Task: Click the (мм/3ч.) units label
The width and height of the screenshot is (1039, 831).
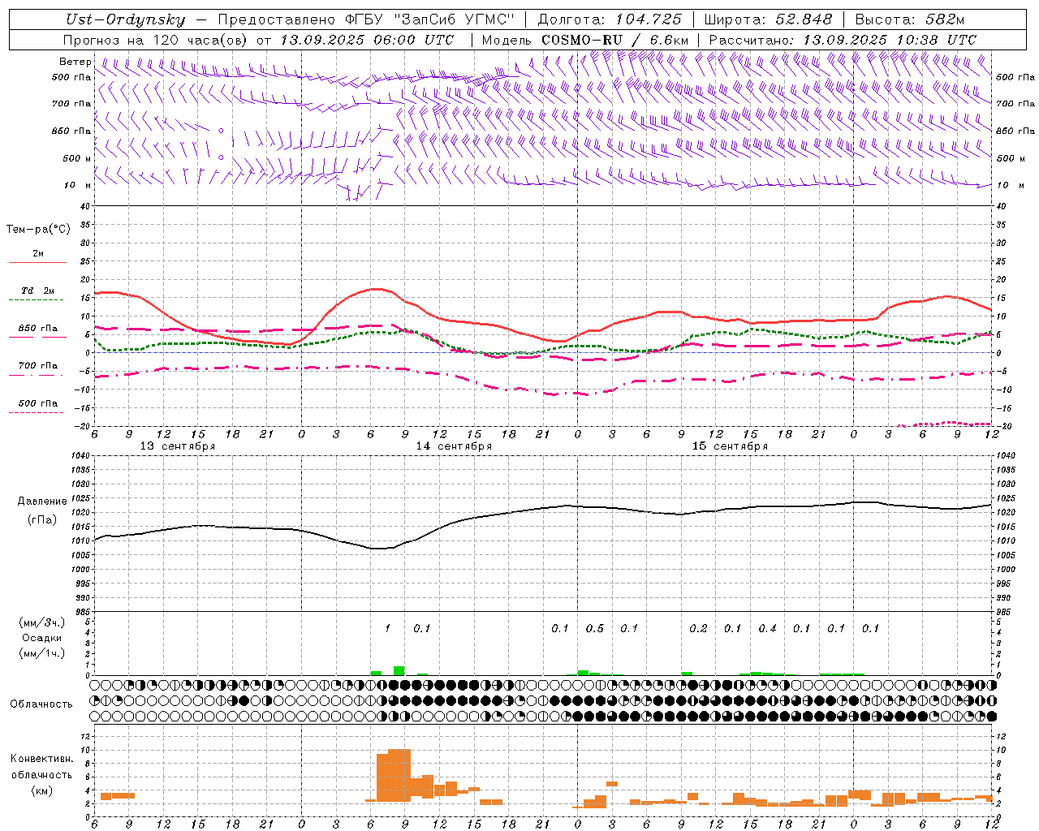Action: (41, 622)
